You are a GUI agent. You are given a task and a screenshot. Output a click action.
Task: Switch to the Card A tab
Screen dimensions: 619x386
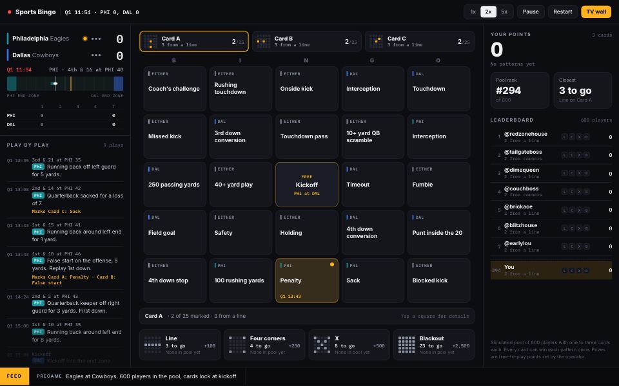(x=194, y=41)
